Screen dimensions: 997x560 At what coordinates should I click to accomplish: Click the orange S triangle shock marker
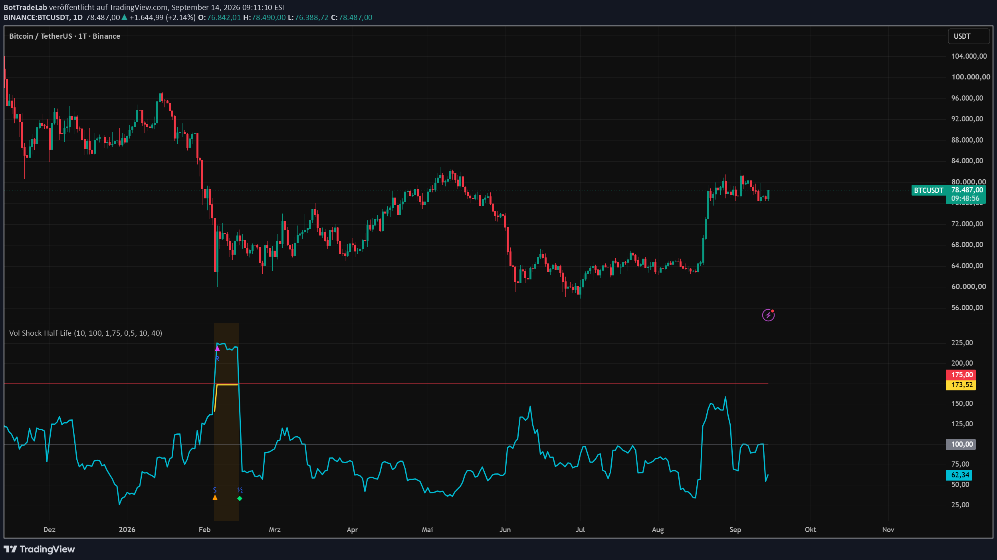coord(215,497)
